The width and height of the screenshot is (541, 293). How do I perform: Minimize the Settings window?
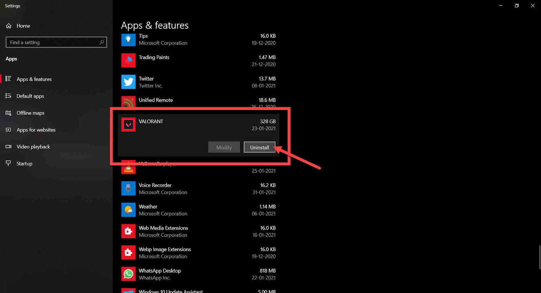[500, 5]
